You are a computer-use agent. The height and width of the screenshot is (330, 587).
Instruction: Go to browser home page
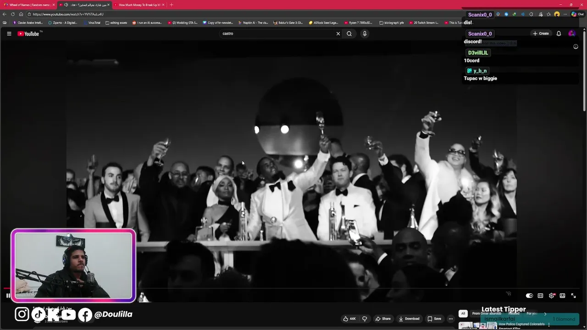pyautogui.click(x=21, y=14)
